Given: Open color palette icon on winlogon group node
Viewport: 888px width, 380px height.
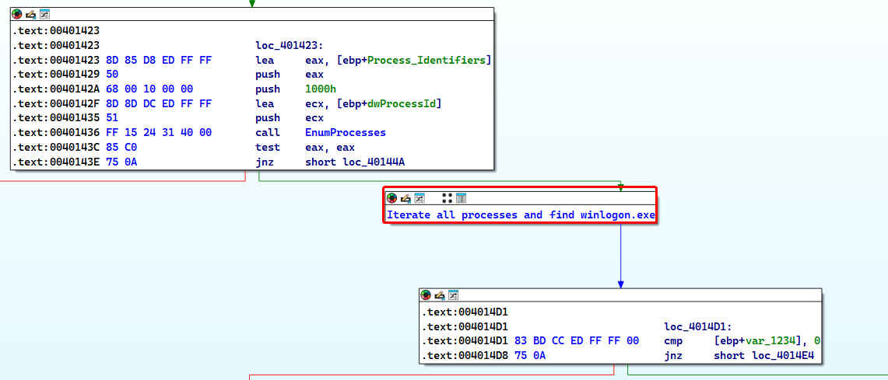Looking at the screenshot, I should pyautogui.click(x=391, y=198).
